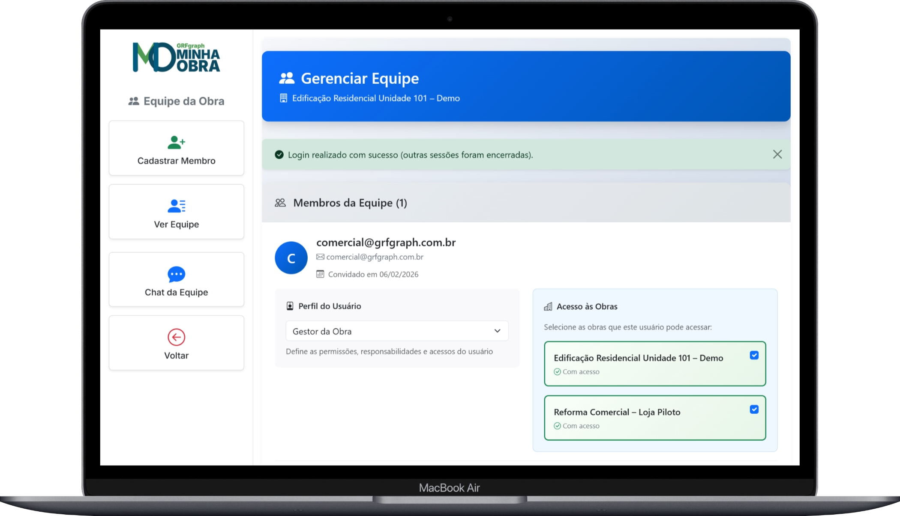The width and height of the screenshot is (900, 516).
Task: Click the blue C member avatar
Action: (291, 258)
